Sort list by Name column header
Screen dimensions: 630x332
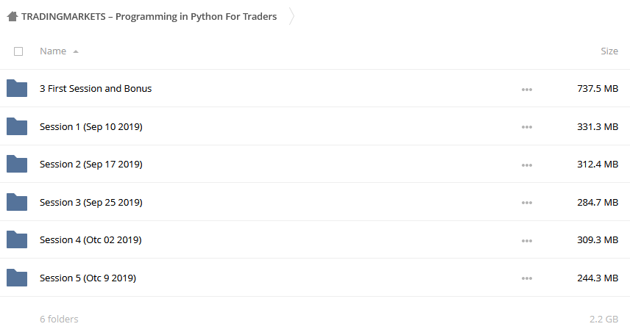[x=53, y=51]
